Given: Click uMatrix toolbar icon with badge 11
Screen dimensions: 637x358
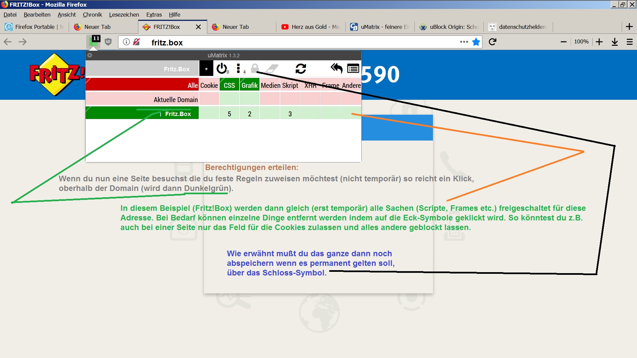Looking at the screenshot, I should point(93,42).
